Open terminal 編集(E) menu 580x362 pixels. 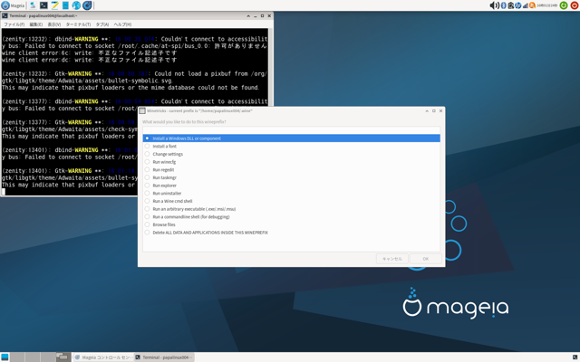coord(35,24)
